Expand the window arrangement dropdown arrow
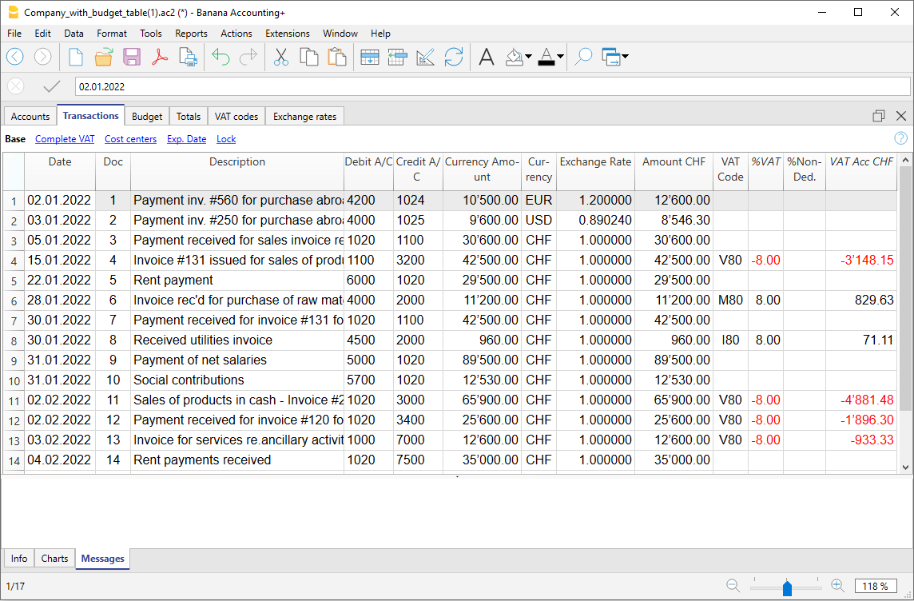The width and height of the screenshot is (914, 601). coord(625,57)
